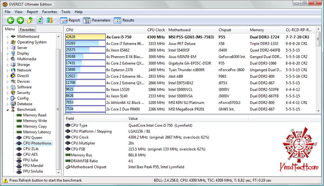Sort by the Chipset column header
The image size is (324, 186).
click(x=232, y=30)
